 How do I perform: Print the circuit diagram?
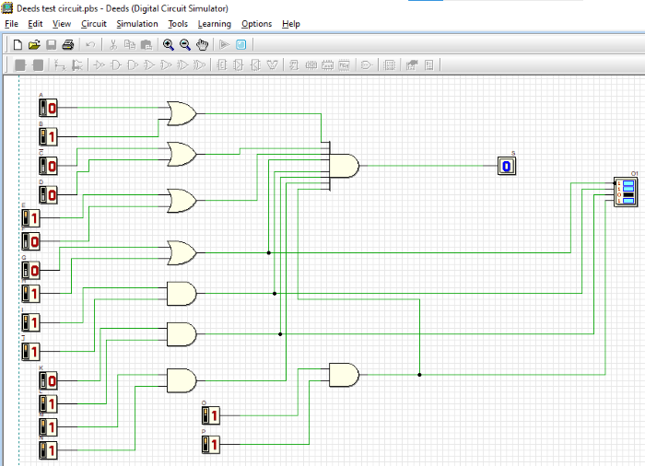tap(68, 44)
